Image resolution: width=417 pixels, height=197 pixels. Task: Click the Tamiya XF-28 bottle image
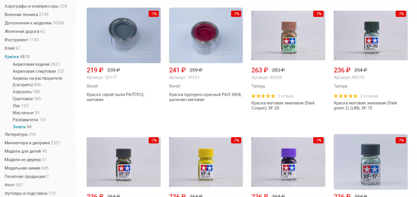point(288,35)
